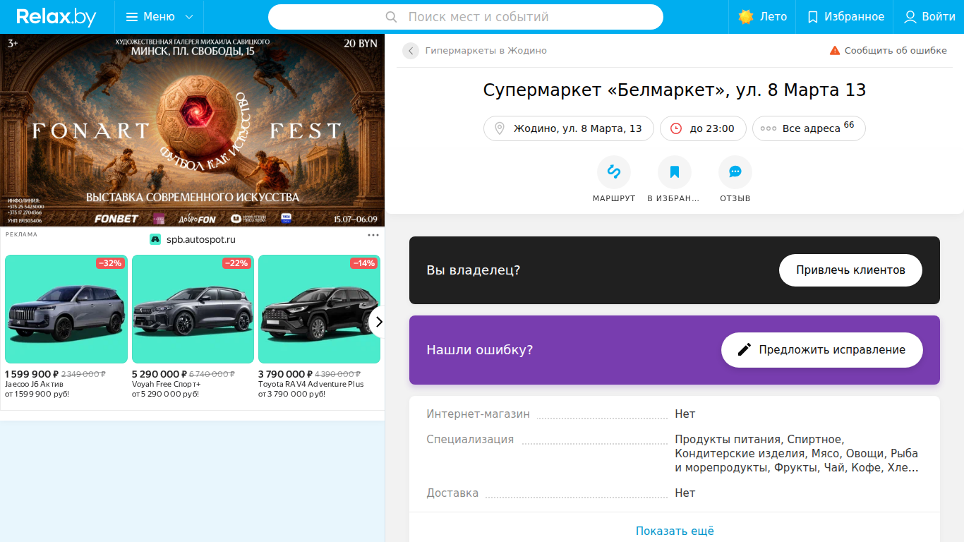This screenshot has height=542, width=964.
Task: Click the −32% discount badge
Action: 110,263
